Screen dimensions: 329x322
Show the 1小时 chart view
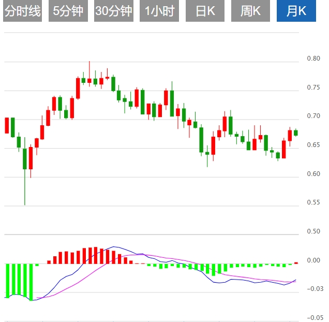click(x=159, y=11)
